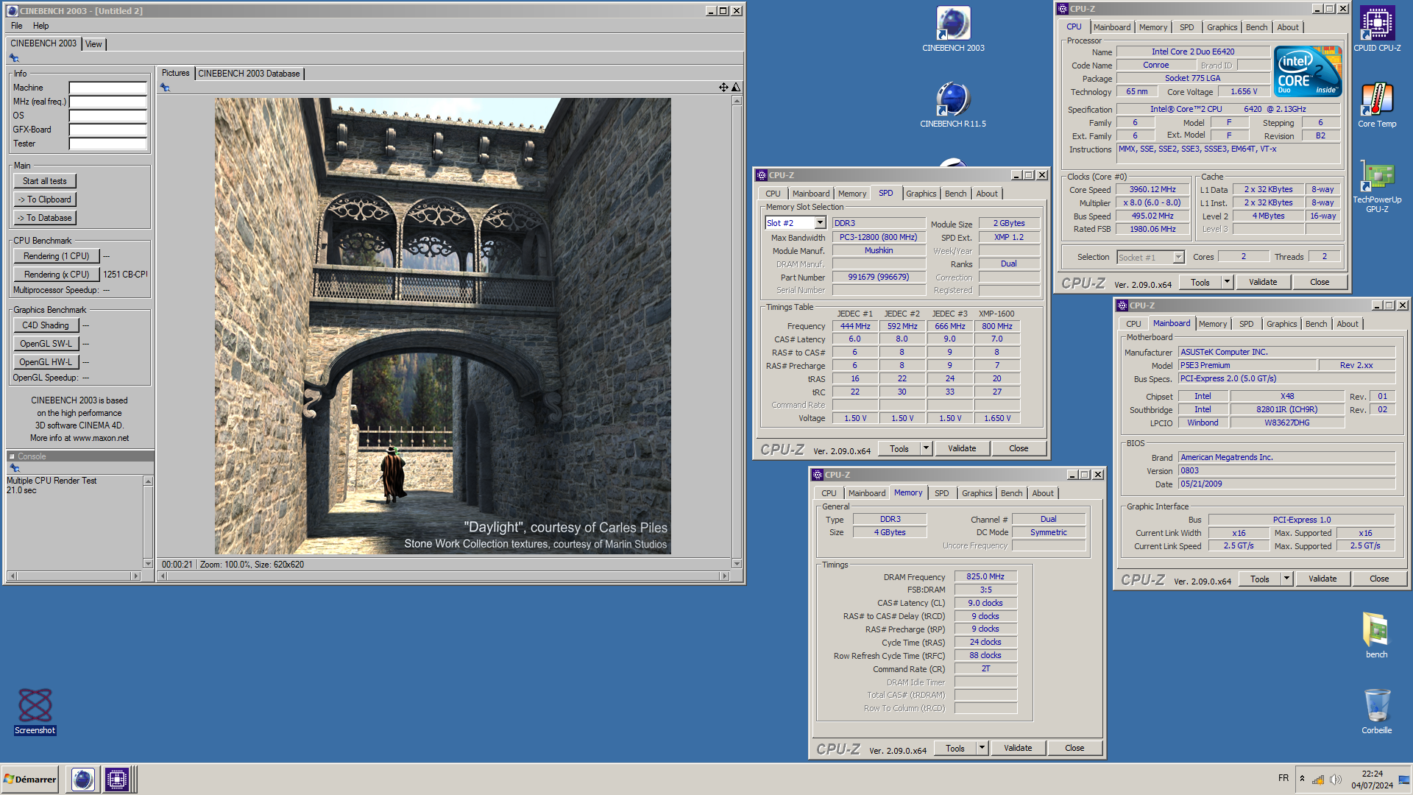Screen dimensions: 1413x795
Task: Show hidden tray icons arrow
Action: tap(1302, 779)
